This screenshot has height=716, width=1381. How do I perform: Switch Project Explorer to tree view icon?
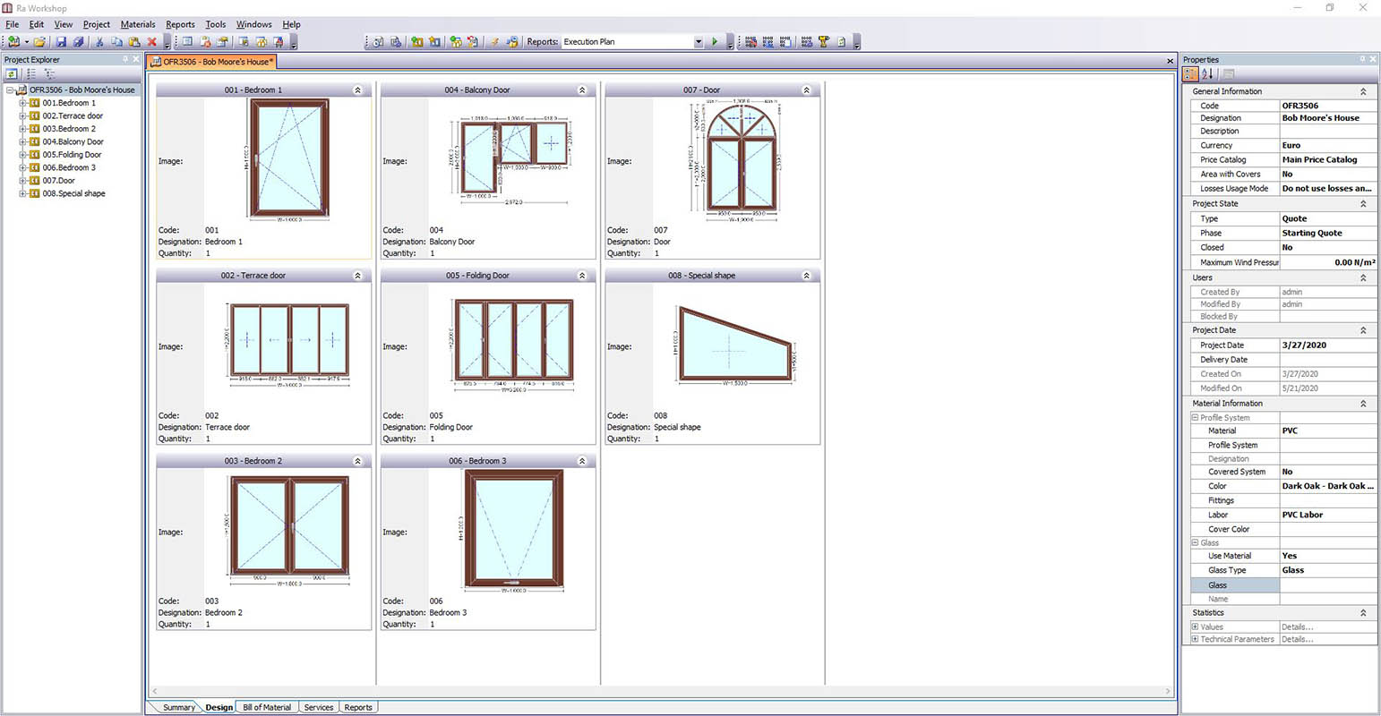coord(49,74)
